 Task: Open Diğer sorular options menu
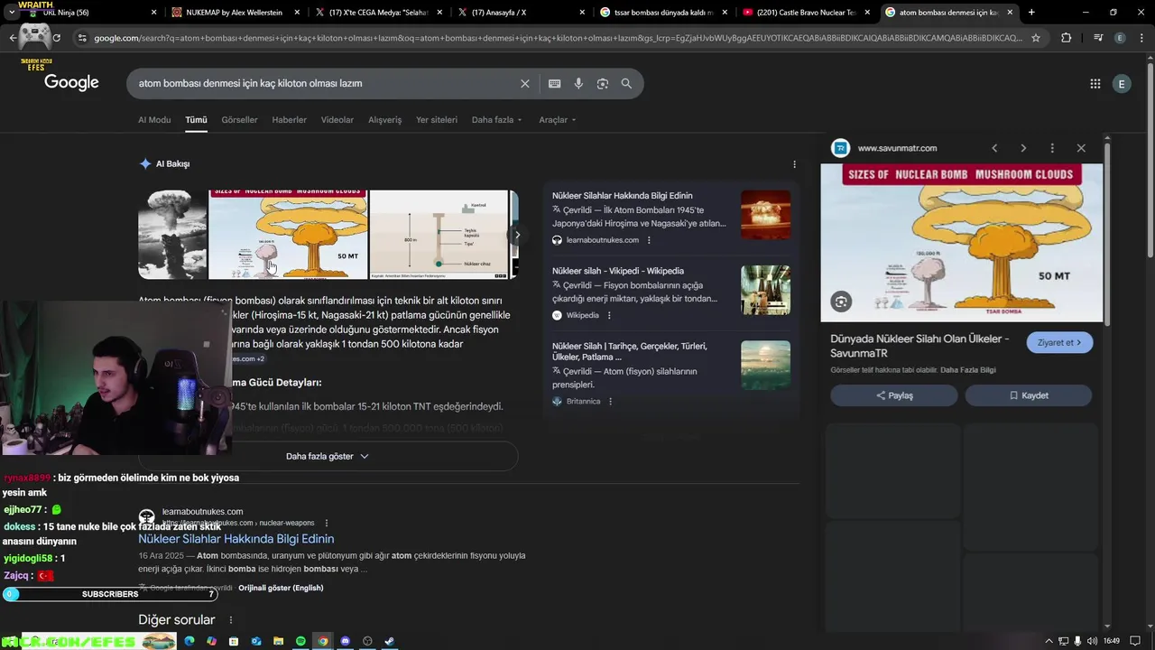click(x=231, y=620)
